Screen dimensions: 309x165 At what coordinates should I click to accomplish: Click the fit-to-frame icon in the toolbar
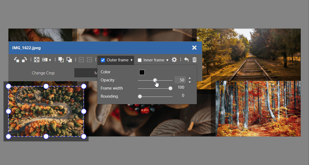(x=36, y=60)
